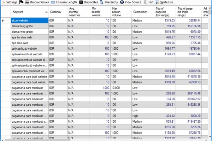Select the 'aplikasi buat website' cell

30,49
